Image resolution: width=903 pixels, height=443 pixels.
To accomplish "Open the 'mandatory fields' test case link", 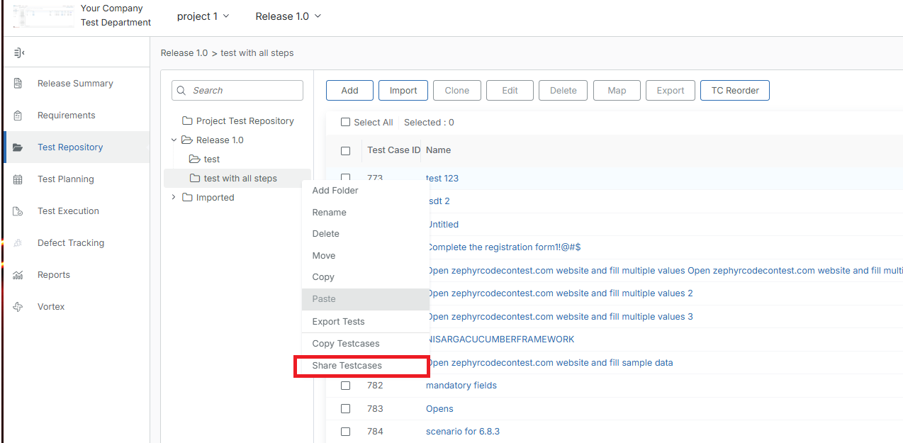I will (461, 386).
